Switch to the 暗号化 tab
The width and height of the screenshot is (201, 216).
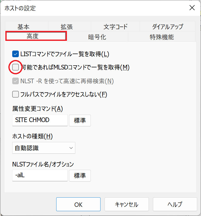(97, 37)
